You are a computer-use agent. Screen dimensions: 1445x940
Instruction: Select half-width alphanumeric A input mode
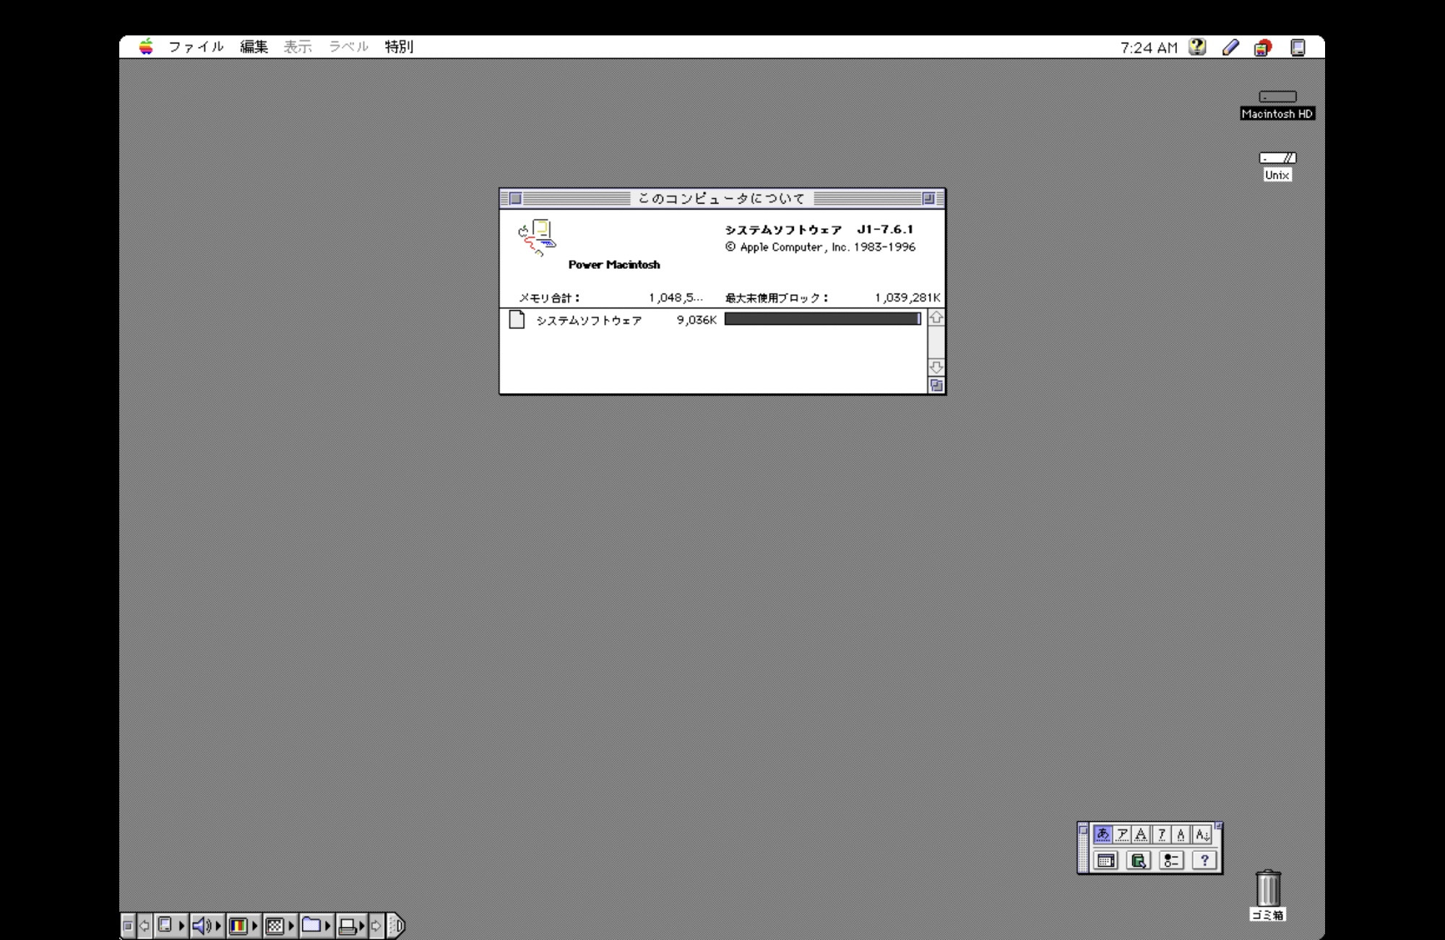coord(1181,835)
